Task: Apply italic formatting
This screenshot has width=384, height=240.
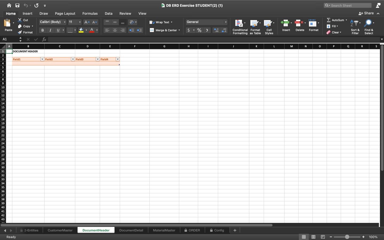Action: 50,30
